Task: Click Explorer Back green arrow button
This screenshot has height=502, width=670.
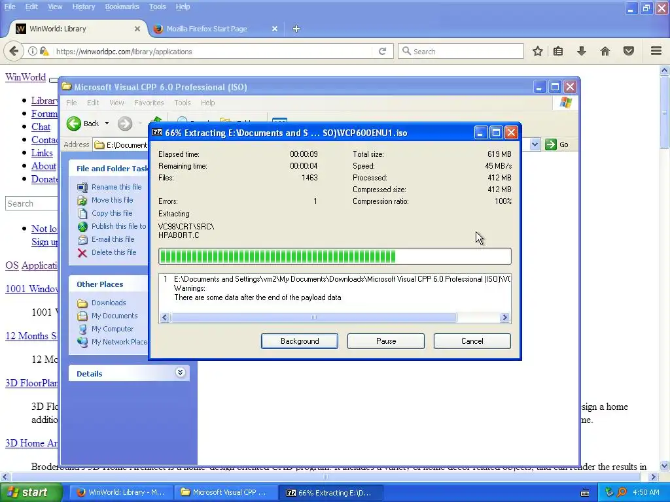Action: (73, 124)
